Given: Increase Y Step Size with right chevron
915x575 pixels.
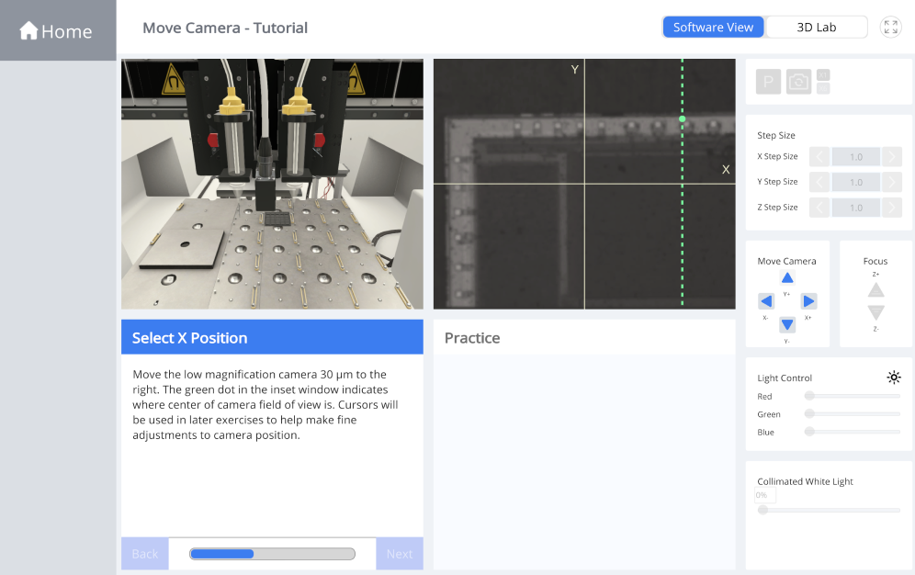Looking at the screenshot, I should (x=892, y=182).
